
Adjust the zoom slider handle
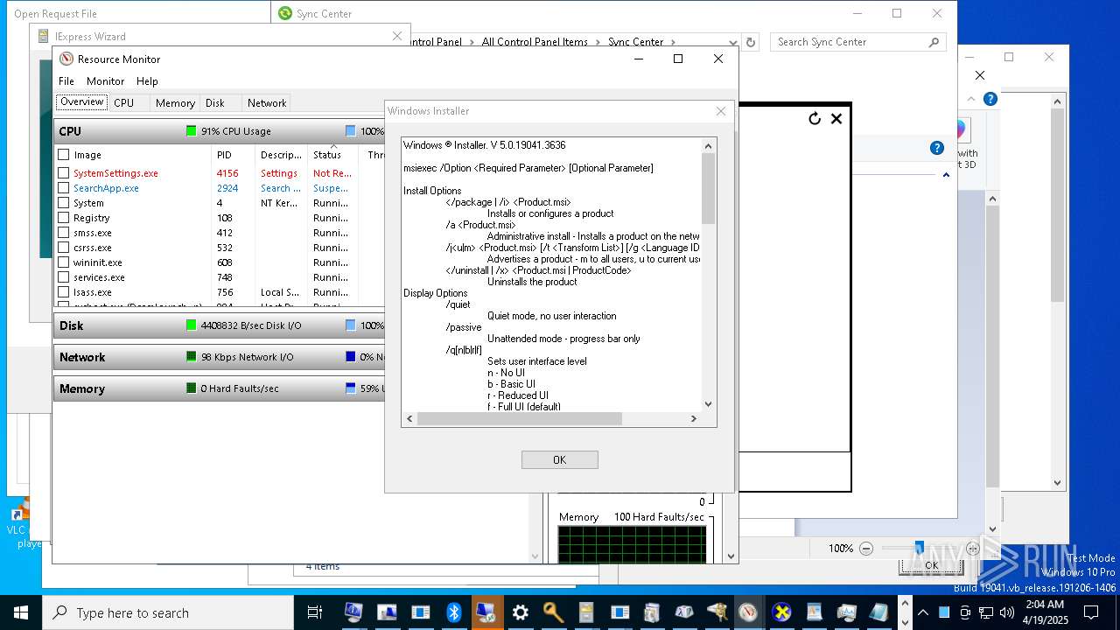click(919, 549)
